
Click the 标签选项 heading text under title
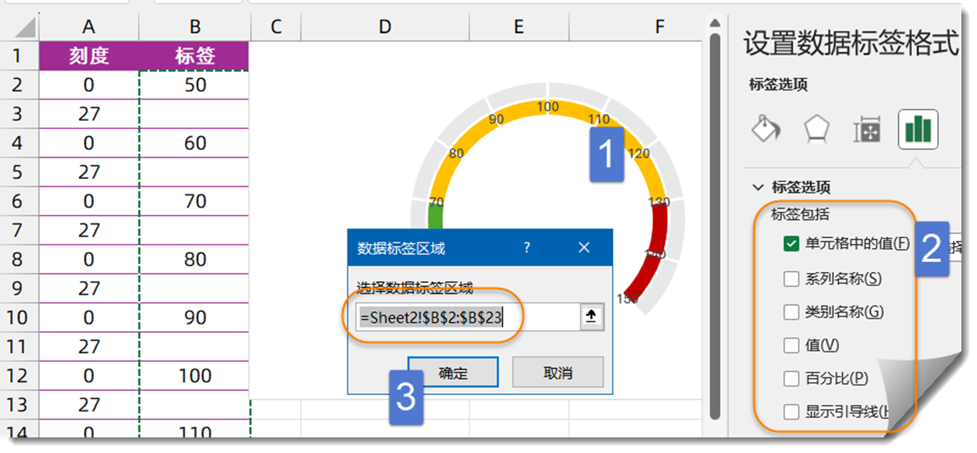[778, 84]
